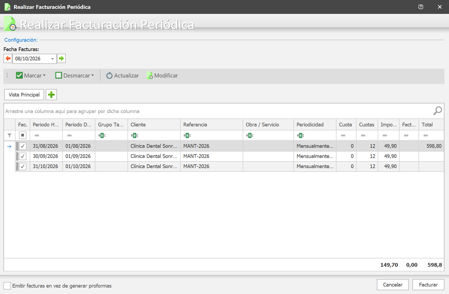Click the Actualizar refresh button
449x294 pixels.
[122, 76]
